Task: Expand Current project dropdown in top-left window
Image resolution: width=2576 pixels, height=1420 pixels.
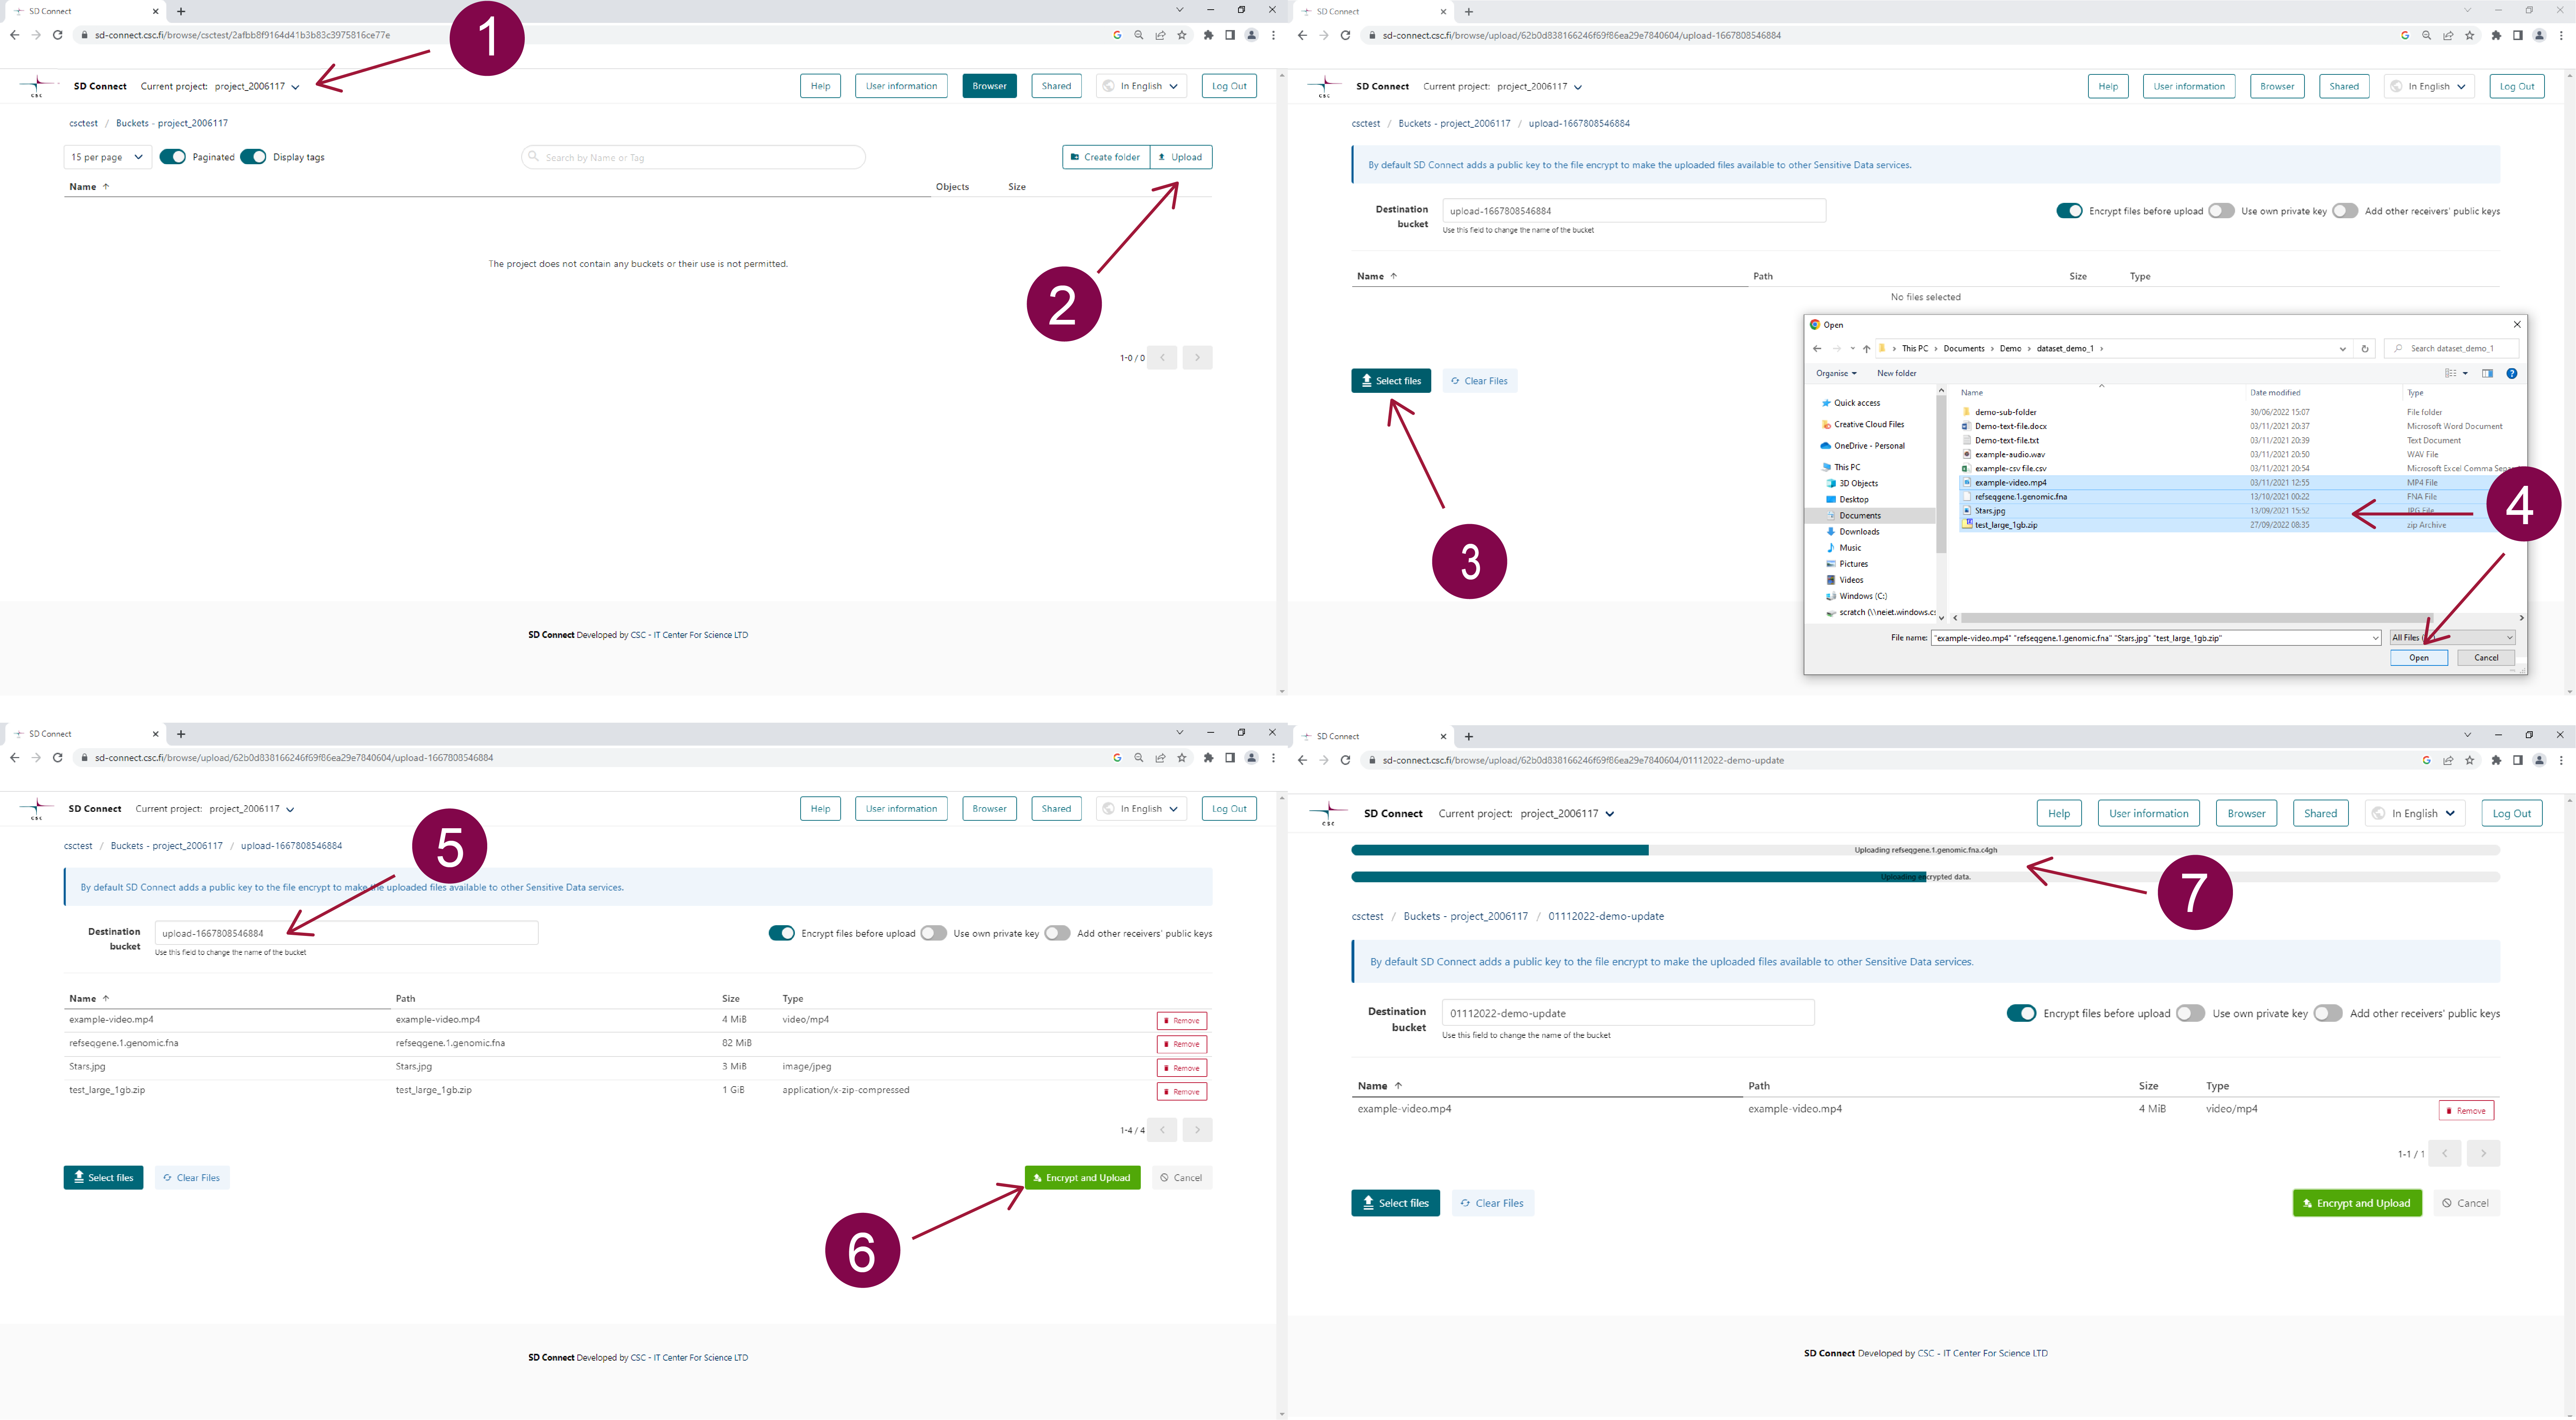Action: click(295, 87)
